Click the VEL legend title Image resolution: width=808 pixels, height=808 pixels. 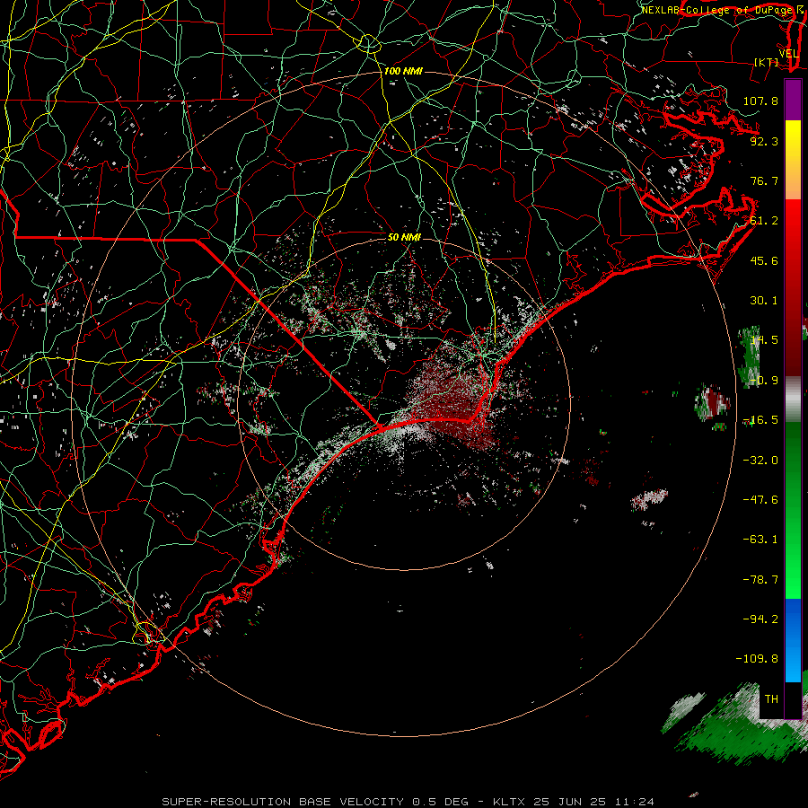(788, 54)
